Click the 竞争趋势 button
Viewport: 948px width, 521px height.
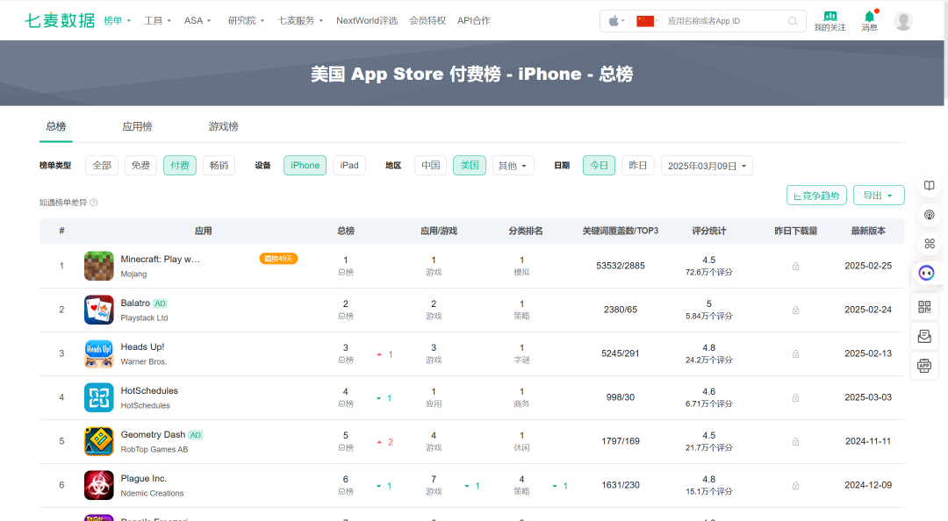tap(816, 196)
